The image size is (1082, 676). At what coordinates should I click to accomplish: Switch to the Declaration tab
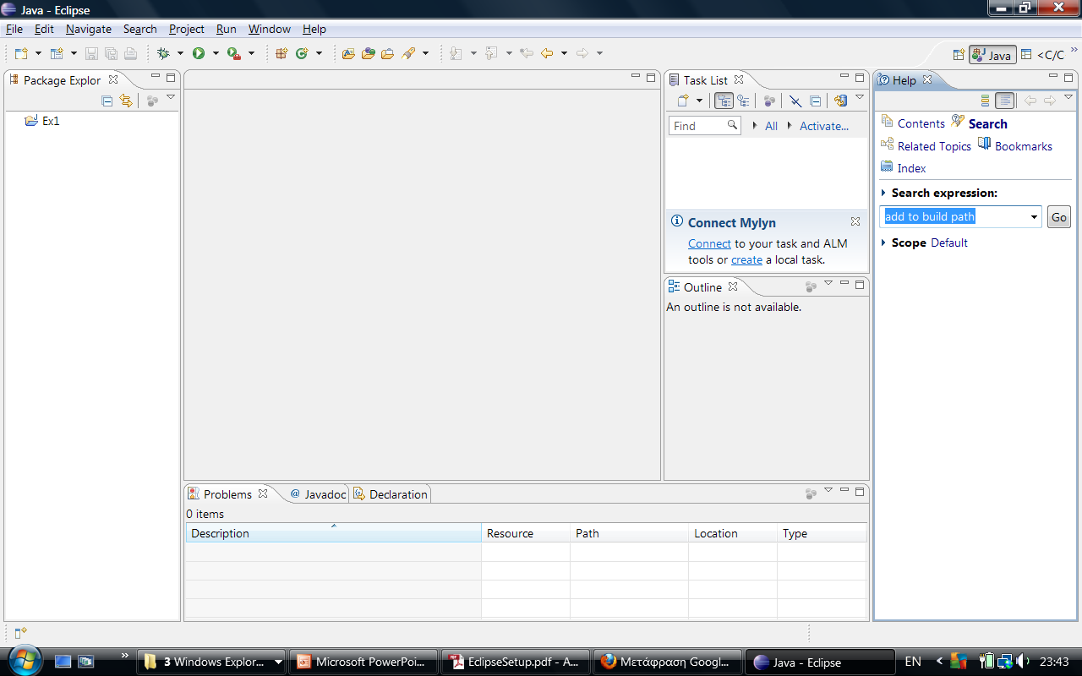(391, 494)
